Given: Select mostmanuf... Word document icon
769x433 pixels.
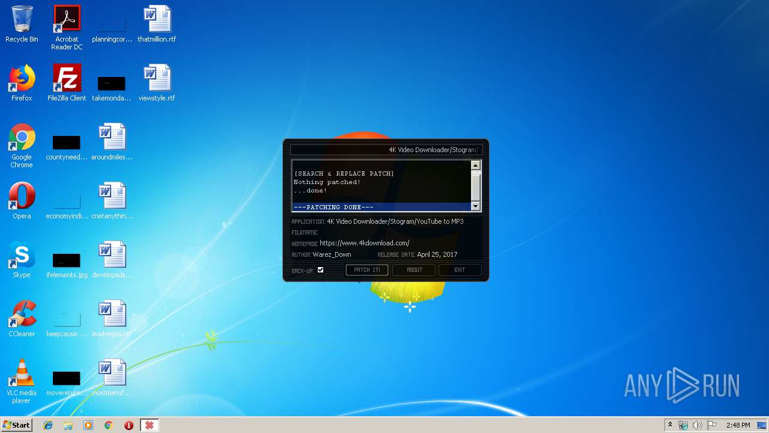Looking at the screenshot, I should tap(112, 378).
